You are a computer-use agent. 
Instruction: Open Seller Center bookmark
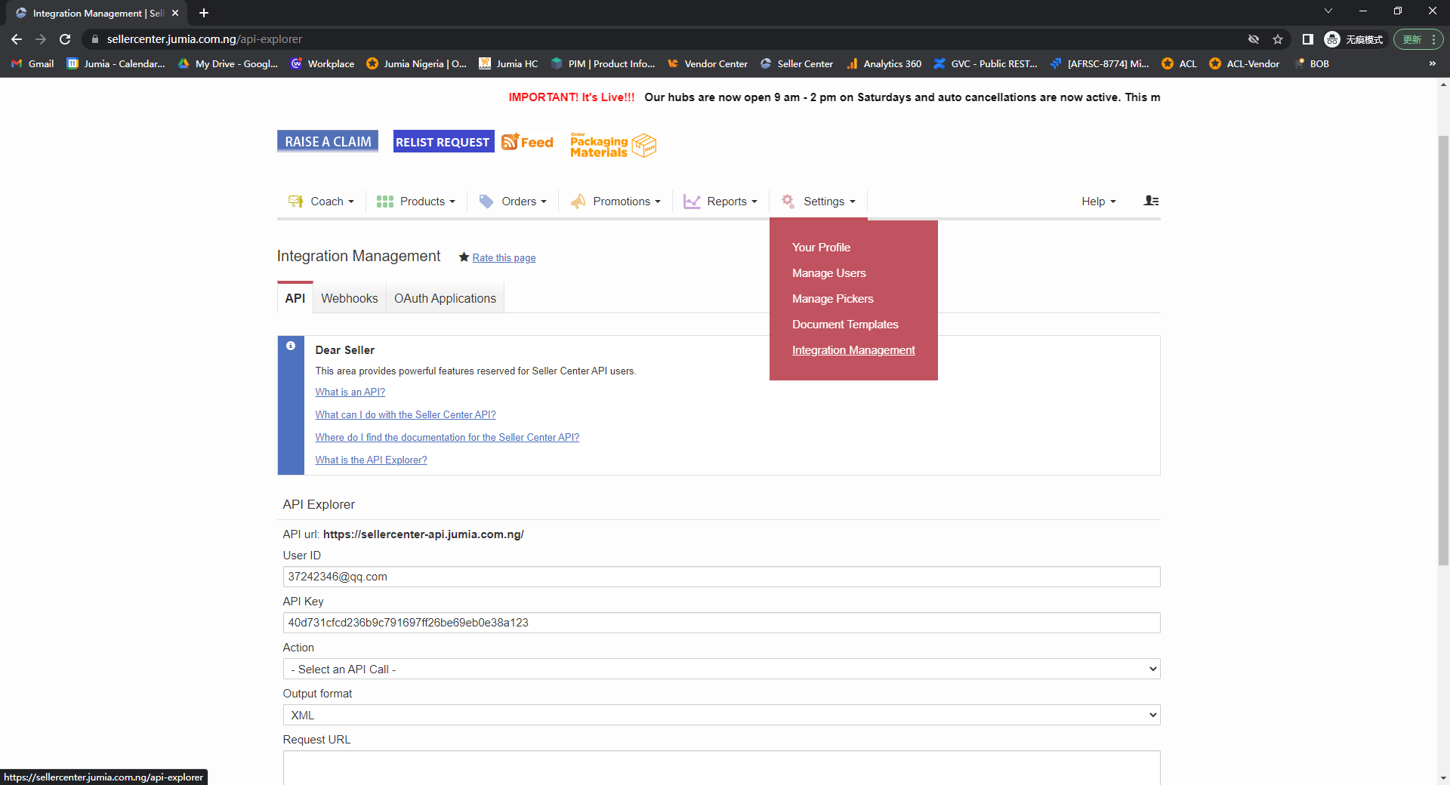tap(797, 64)
